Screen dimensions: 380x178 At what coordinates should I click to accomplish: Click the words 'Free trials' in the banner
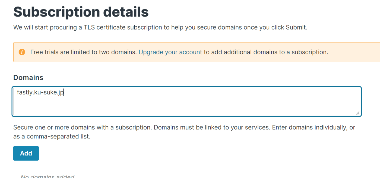click(x=44, y=52)
